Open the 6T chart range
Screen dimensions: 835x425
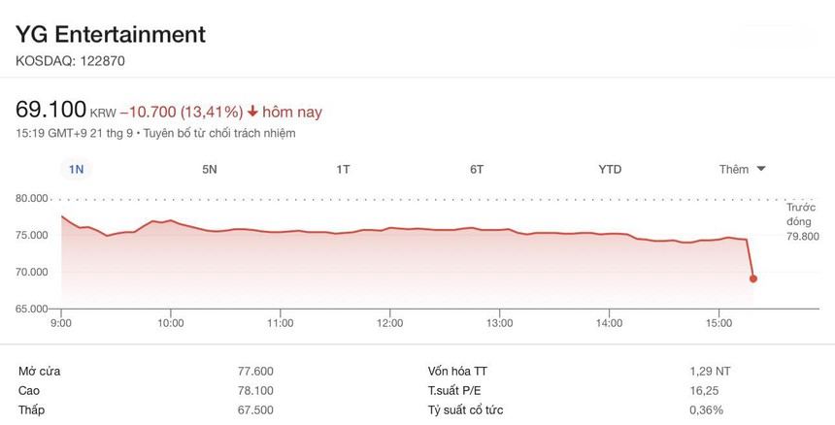point(477,169)
